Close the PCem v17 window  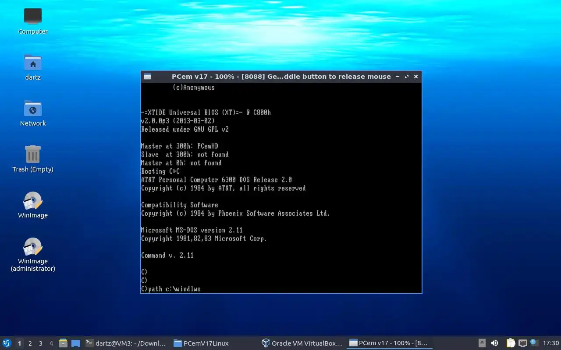click(416, 77)
